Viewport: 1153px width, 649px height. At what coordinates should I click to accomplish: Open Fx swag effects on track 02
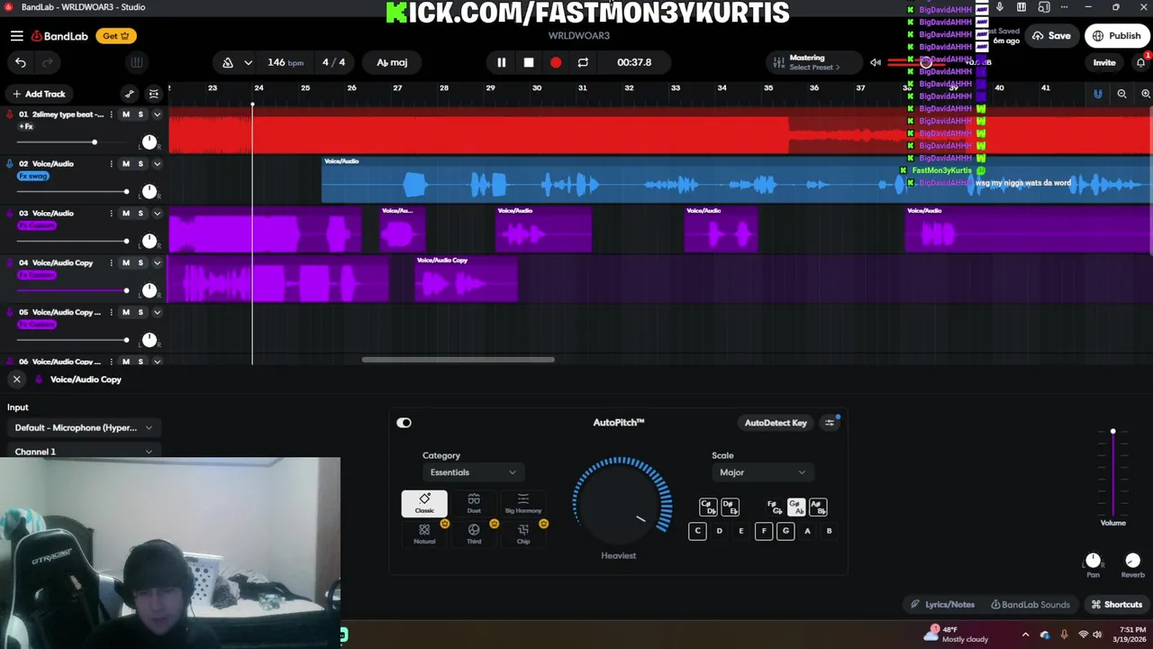(33, 177)
